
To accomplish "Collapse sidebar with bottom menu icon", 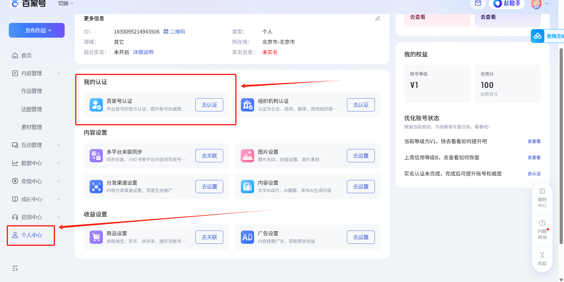I will [15, 268].
